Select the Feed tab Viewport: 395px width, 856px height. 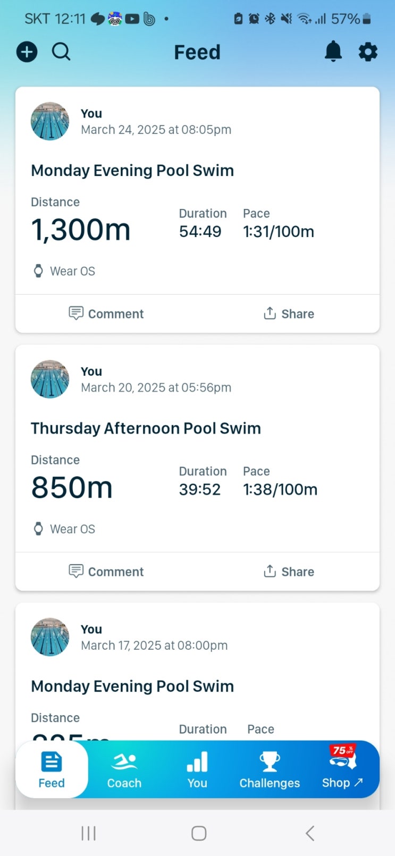click(52, 770)
